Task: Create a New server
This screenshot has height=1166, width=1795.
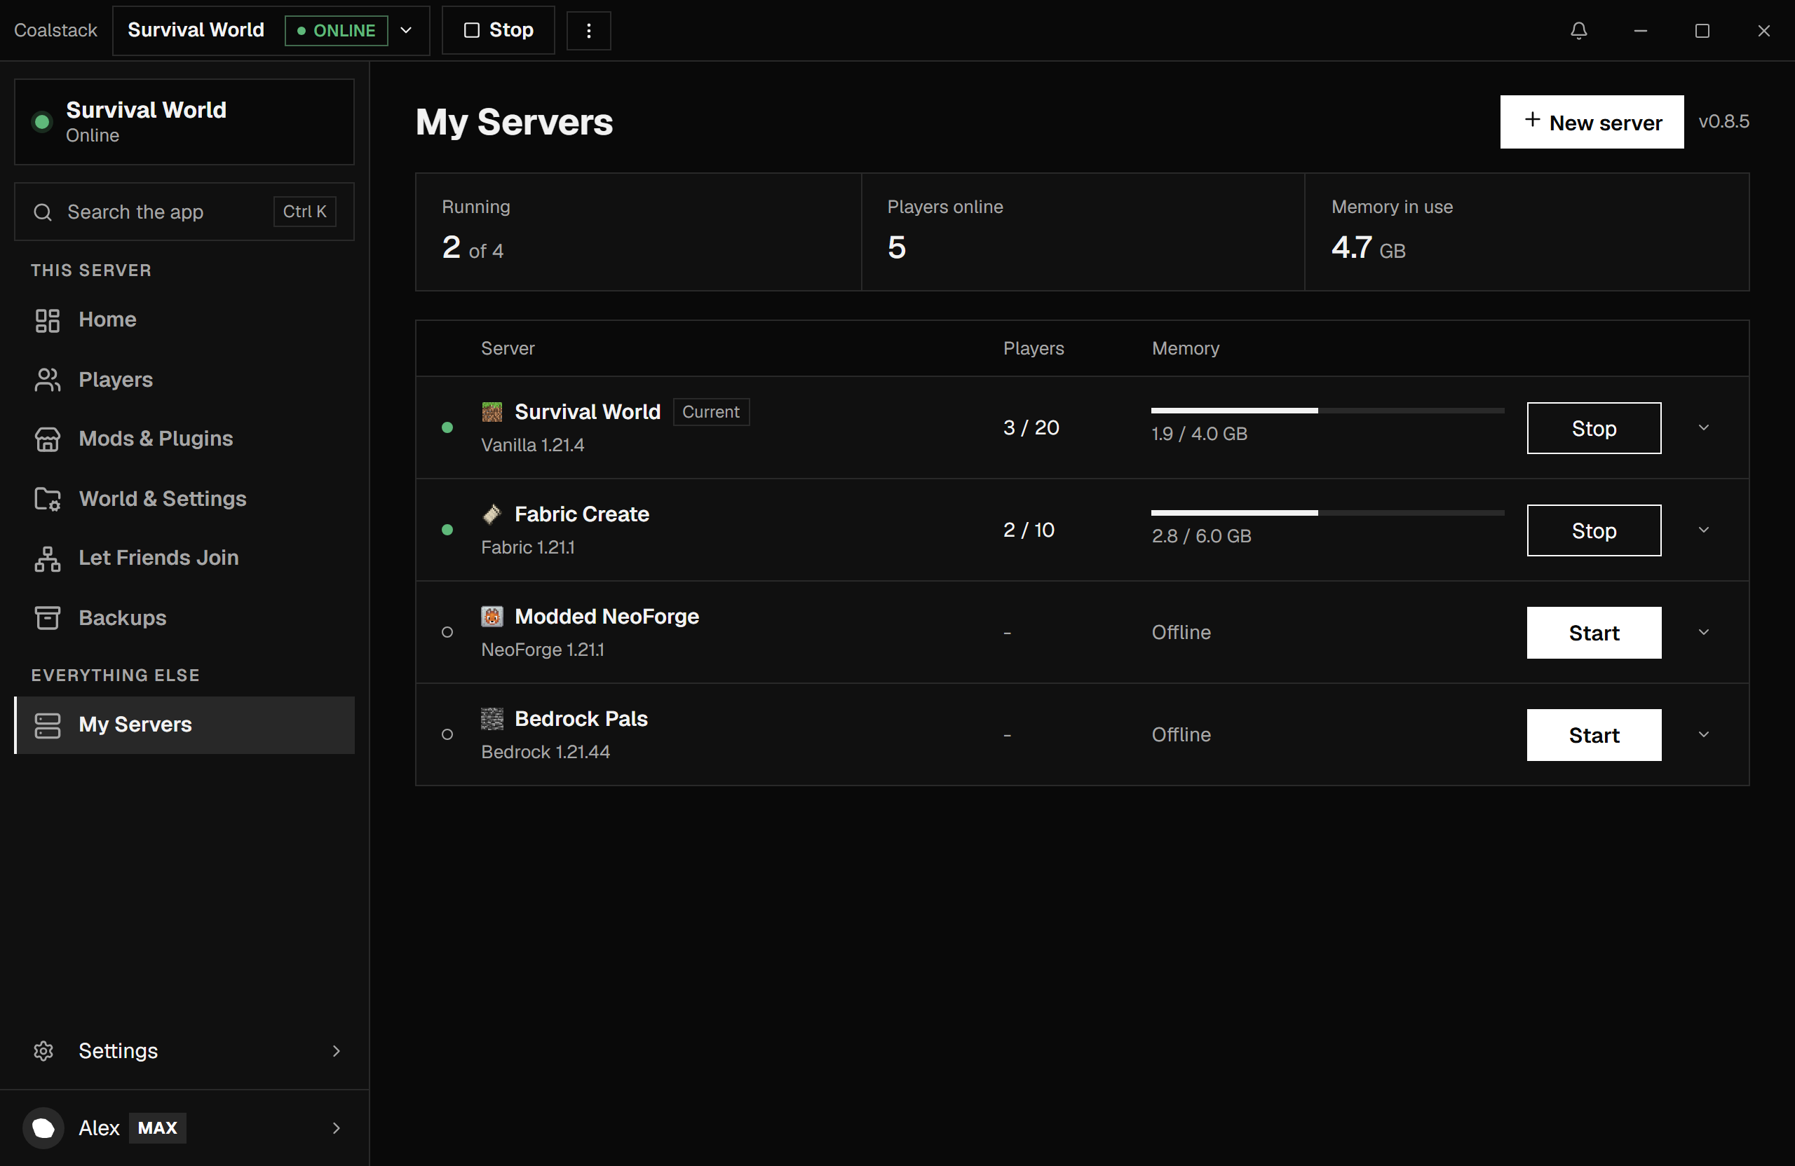Action: click(x=1592, y=122)
